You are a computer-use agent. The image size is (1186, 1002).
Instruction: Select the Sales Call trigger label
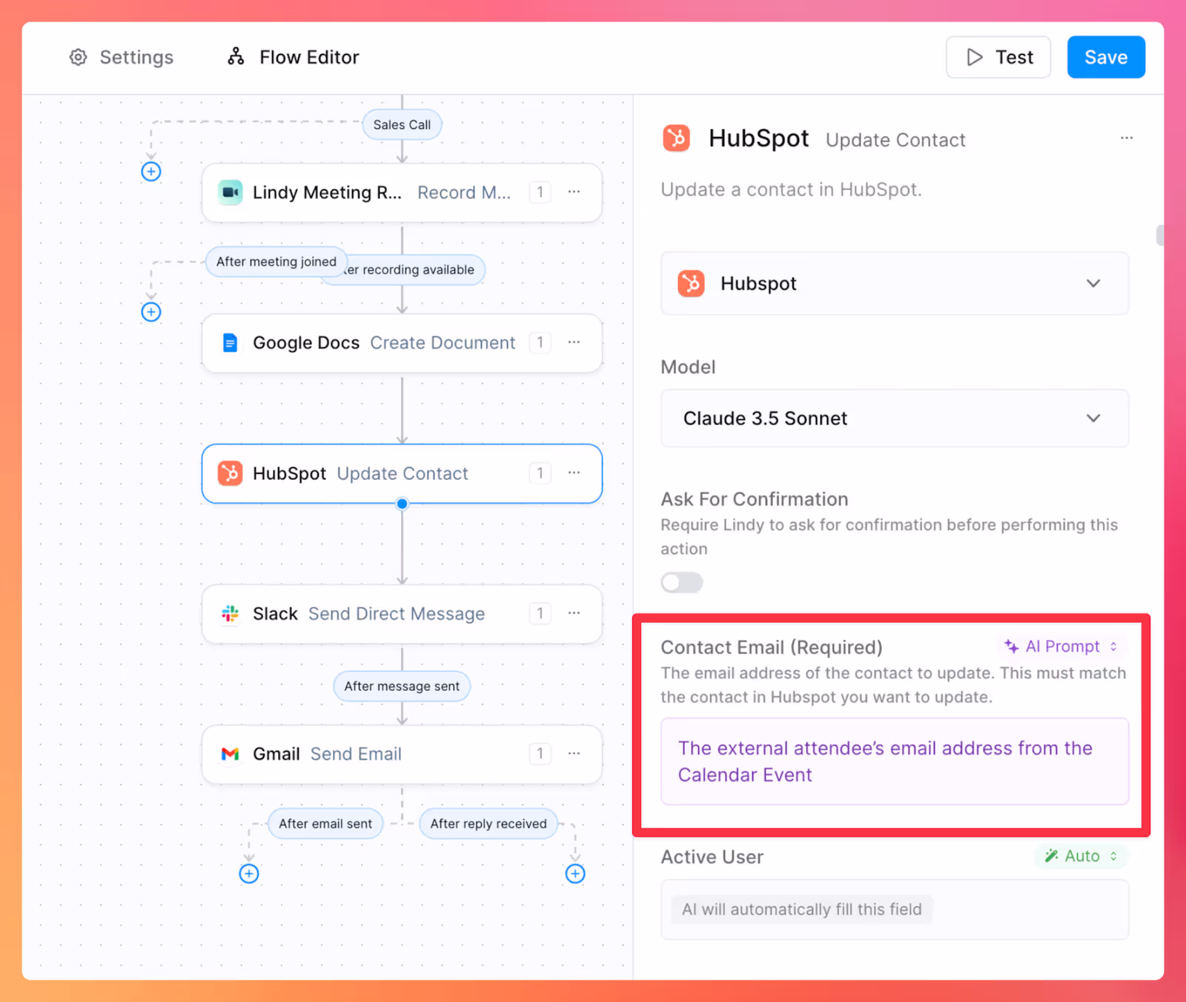point(402,124)
